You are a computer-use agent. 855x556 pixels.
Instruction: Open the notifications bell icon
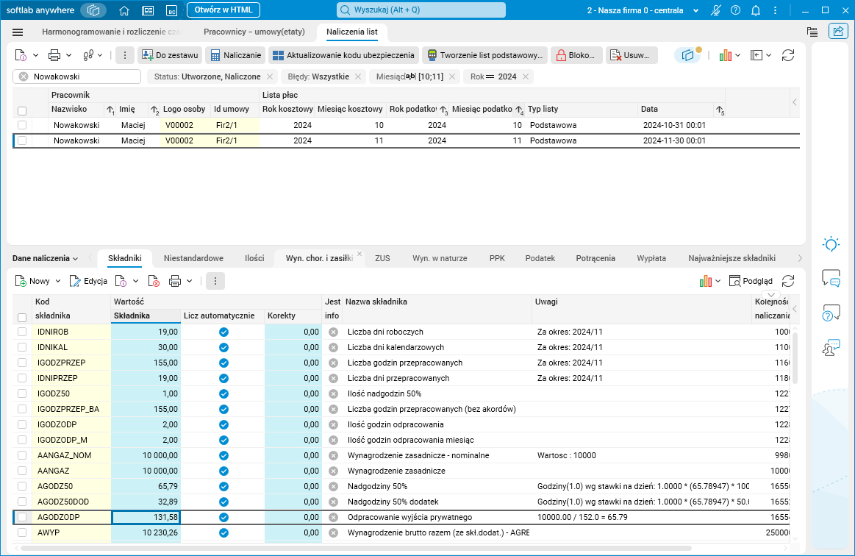click(756, 10)
